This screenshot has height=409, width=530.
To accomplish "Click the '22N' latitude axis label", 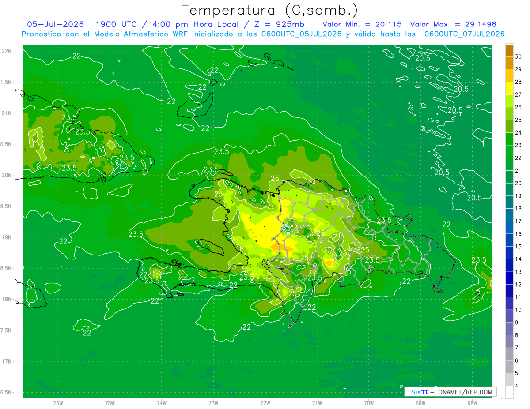I will coord(7,51).
